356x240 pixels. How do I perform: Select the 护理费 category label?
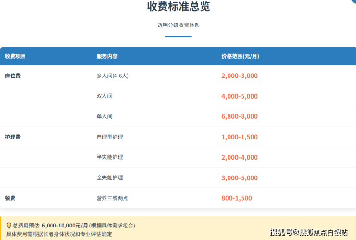click(13, 137)
